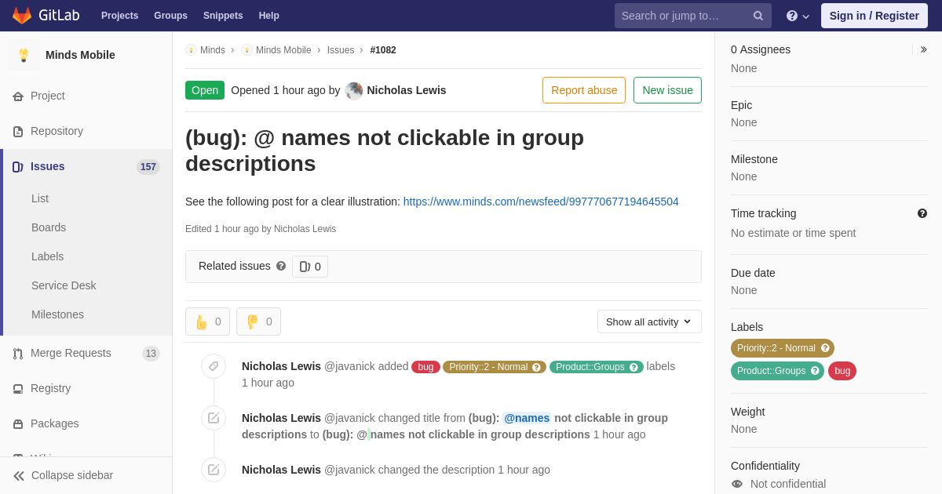Click #1082 breadcrumb item
Image resolution: width=942 pixels, height=494 pixels.
tap(383, 50)
